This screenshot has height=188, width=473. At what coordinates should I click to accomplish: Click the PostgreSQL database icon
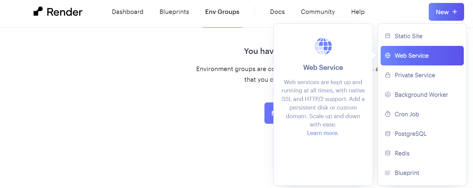388,134
